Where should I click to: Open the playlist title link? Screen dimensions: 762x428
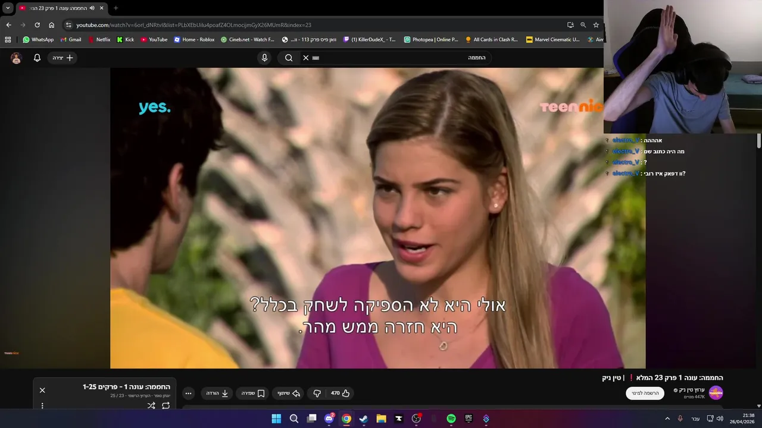(x=126, y=387)
